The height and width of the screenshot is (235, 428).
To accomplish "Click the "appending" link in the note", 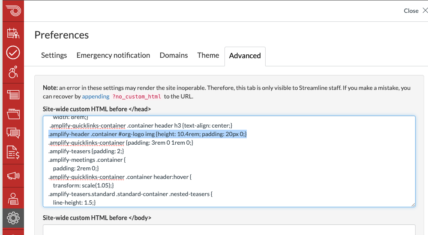I will pos(96,96).
